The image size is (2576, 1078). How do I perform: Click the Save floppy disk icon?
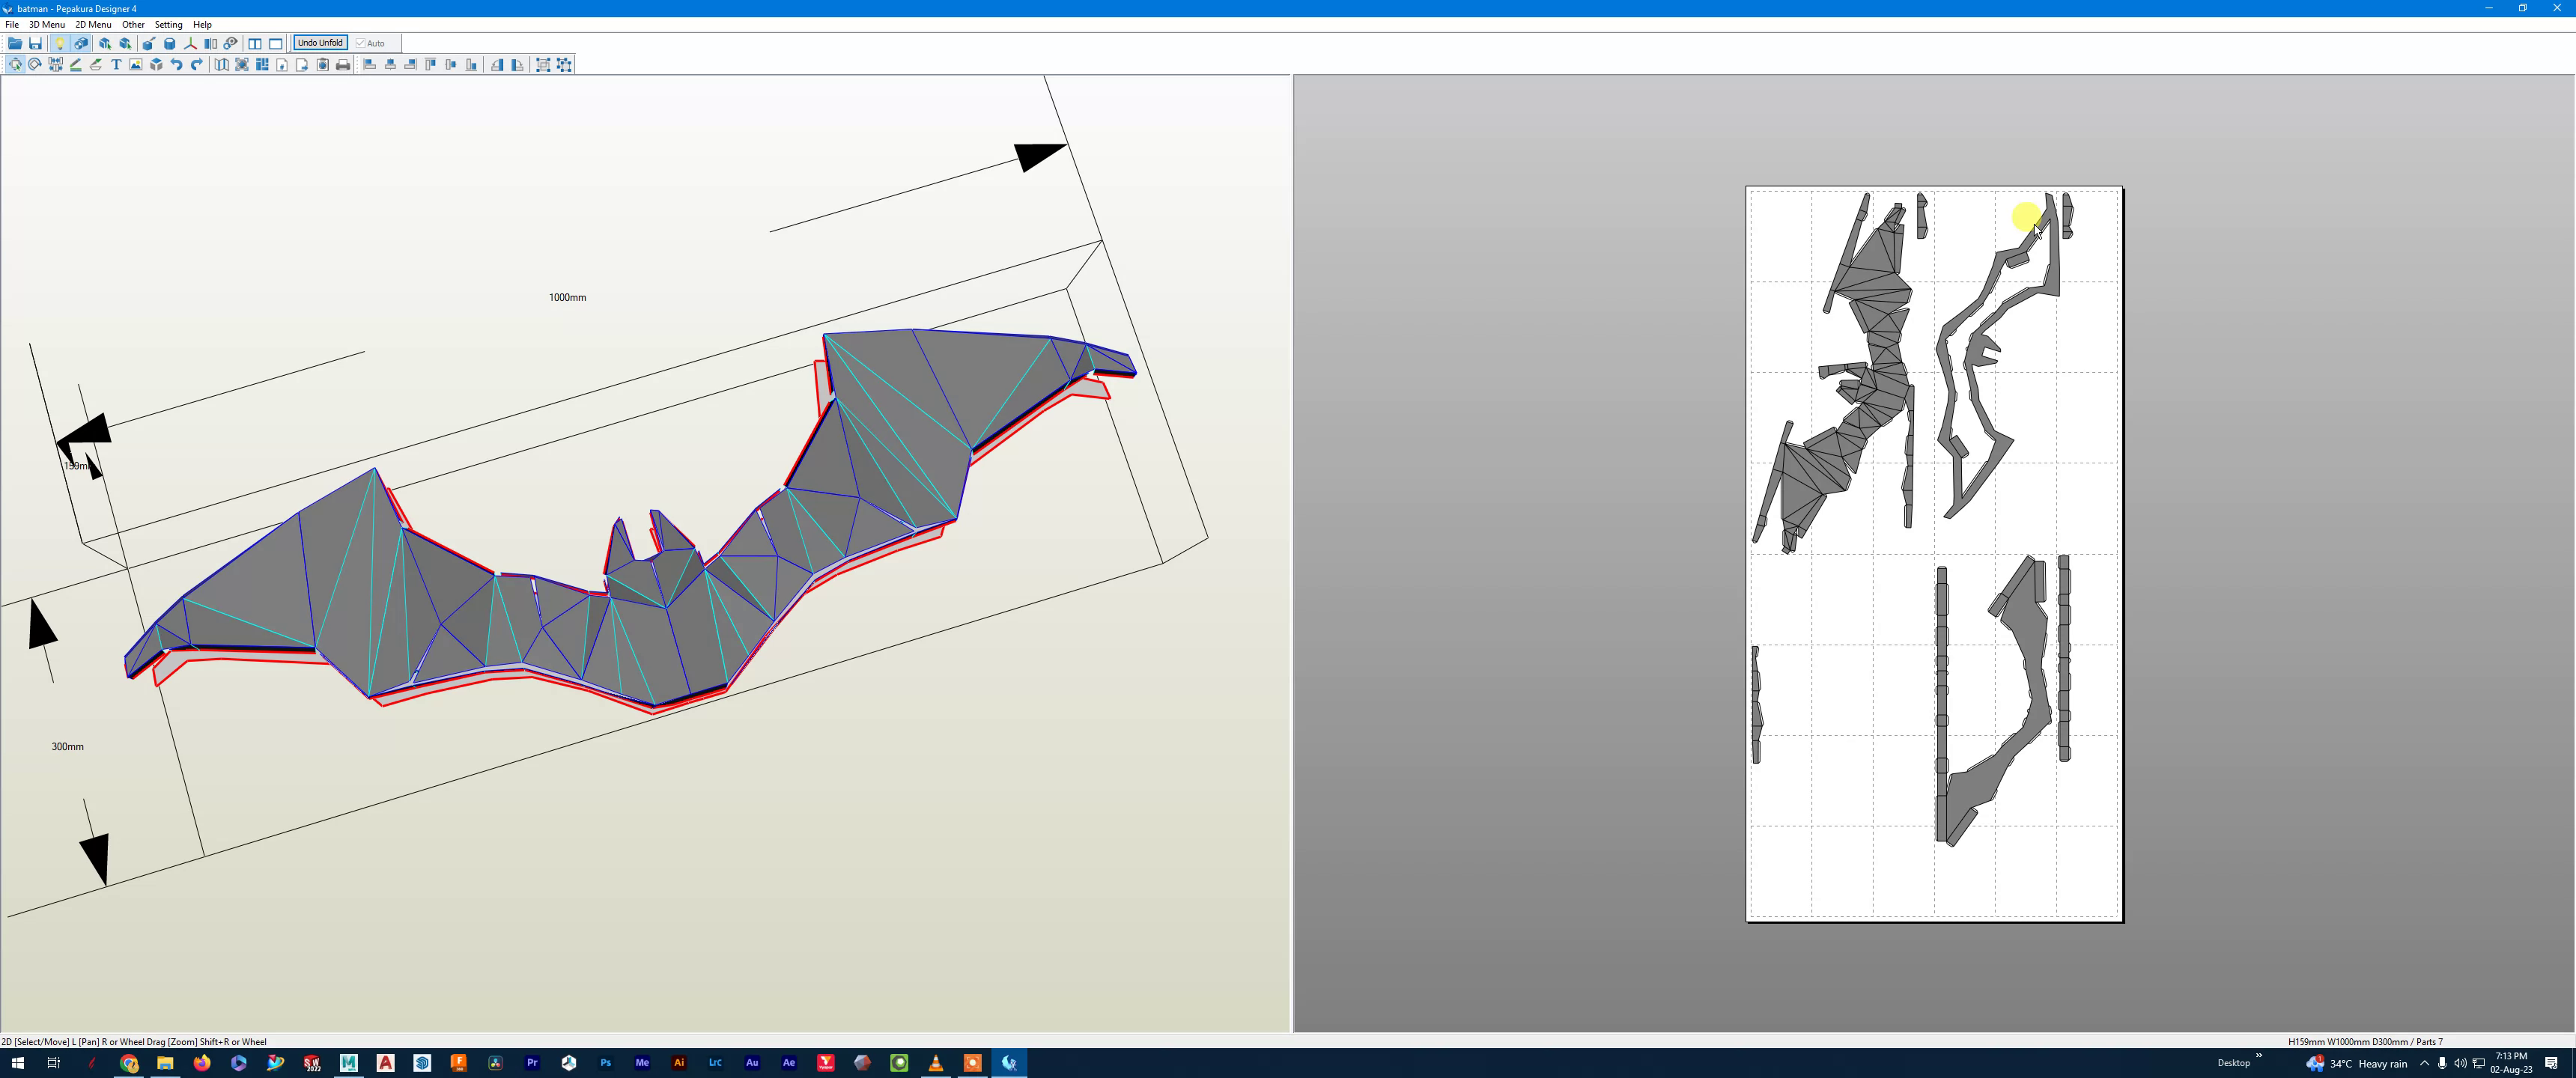tap(35, 43)
